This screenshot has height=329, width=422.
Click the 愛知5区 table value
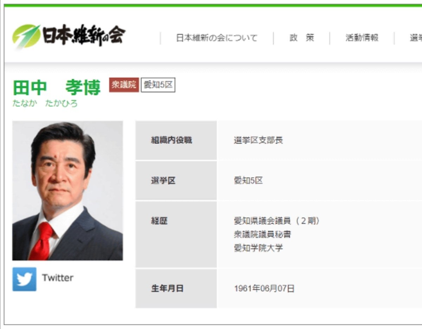tap(248, 181)
